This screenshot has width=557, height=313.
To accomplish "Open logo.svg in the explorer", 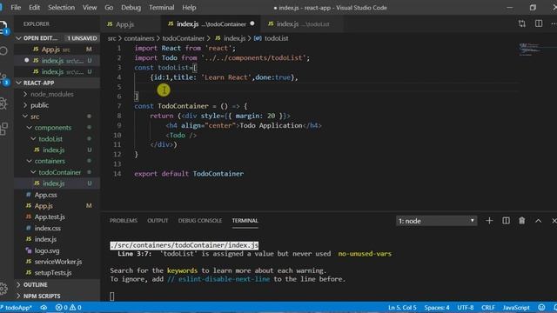I will [x=47, y=250].
